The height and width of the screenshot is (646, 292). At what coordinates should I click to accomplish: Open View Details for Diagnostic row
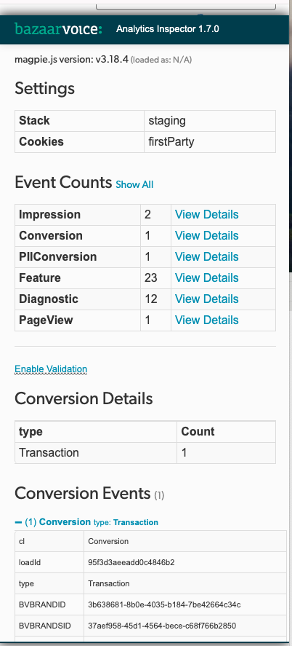point(206,299)
